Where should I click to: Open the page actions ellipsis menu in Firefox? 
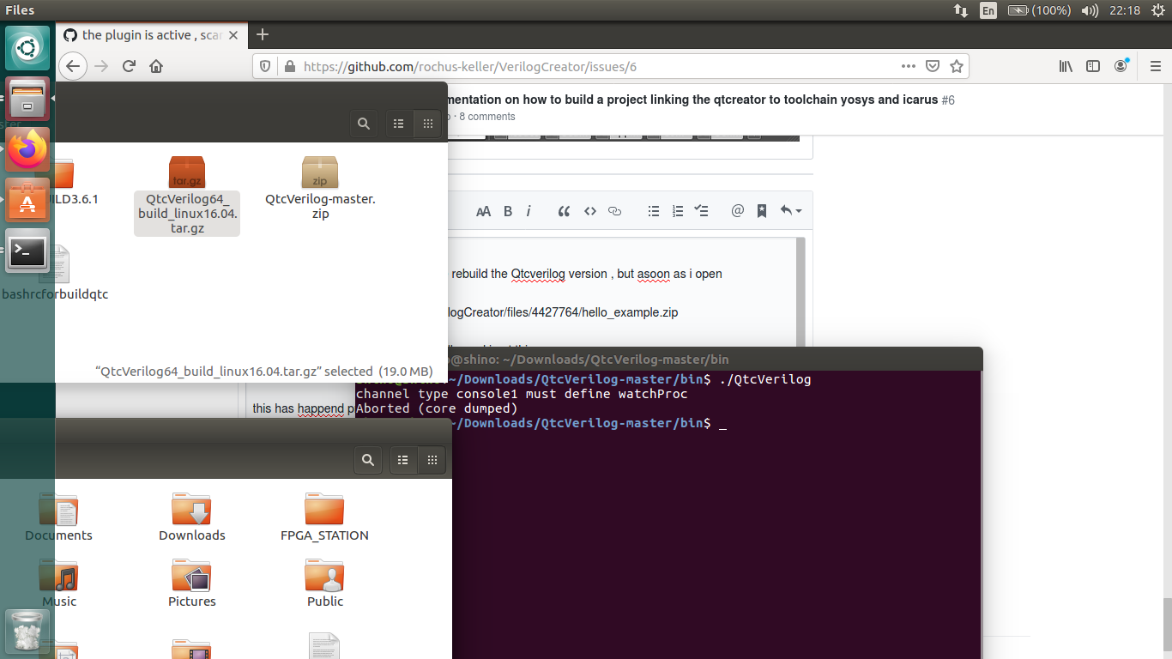tap(908, 65)
